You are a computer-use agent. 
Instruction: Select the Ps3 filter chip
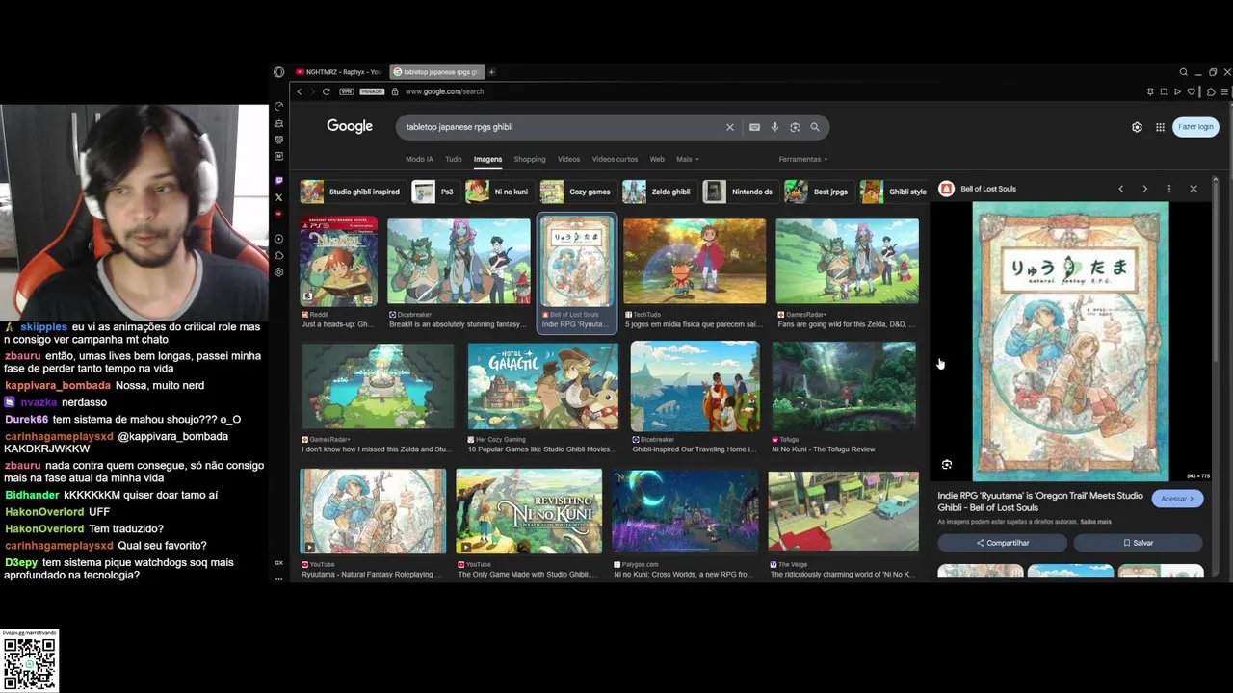point(434,192)
